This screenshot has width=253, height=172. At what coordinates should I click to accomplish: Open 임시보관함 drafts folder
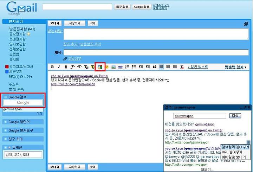[18, 44]
